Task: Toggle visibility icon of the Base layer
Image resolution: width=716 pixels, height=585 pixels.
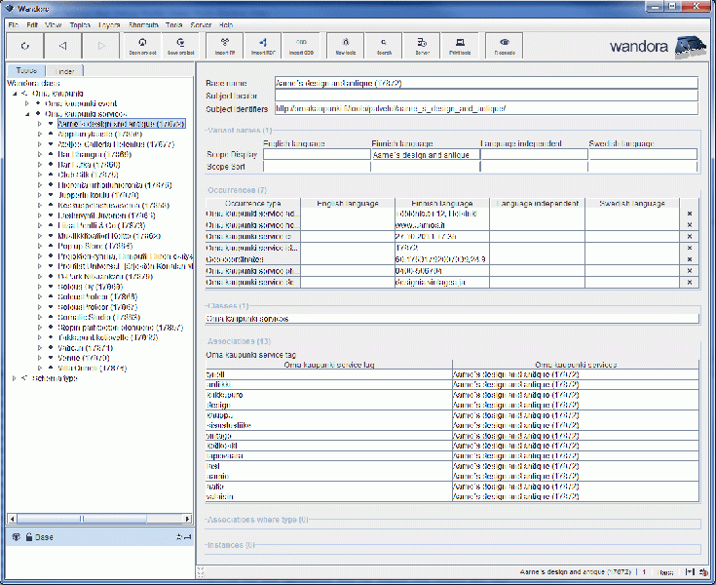Action: click(x=16, y=537)
